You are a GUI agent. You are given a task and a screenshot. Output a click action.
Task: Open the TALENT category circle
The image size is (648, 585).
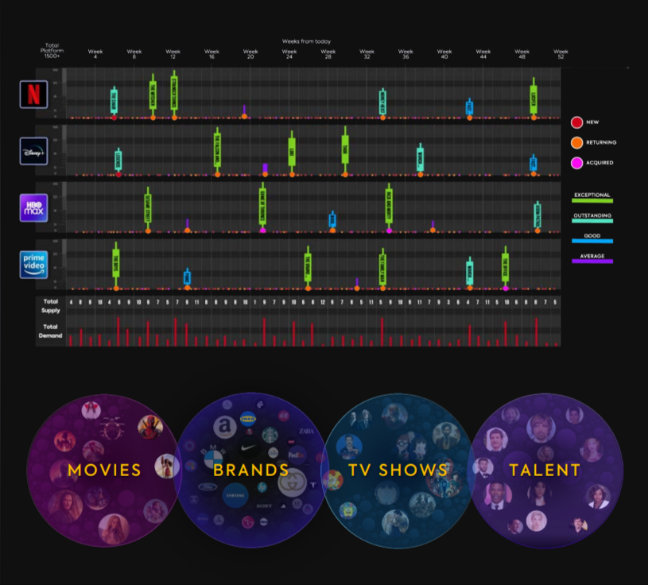point(545,471)
